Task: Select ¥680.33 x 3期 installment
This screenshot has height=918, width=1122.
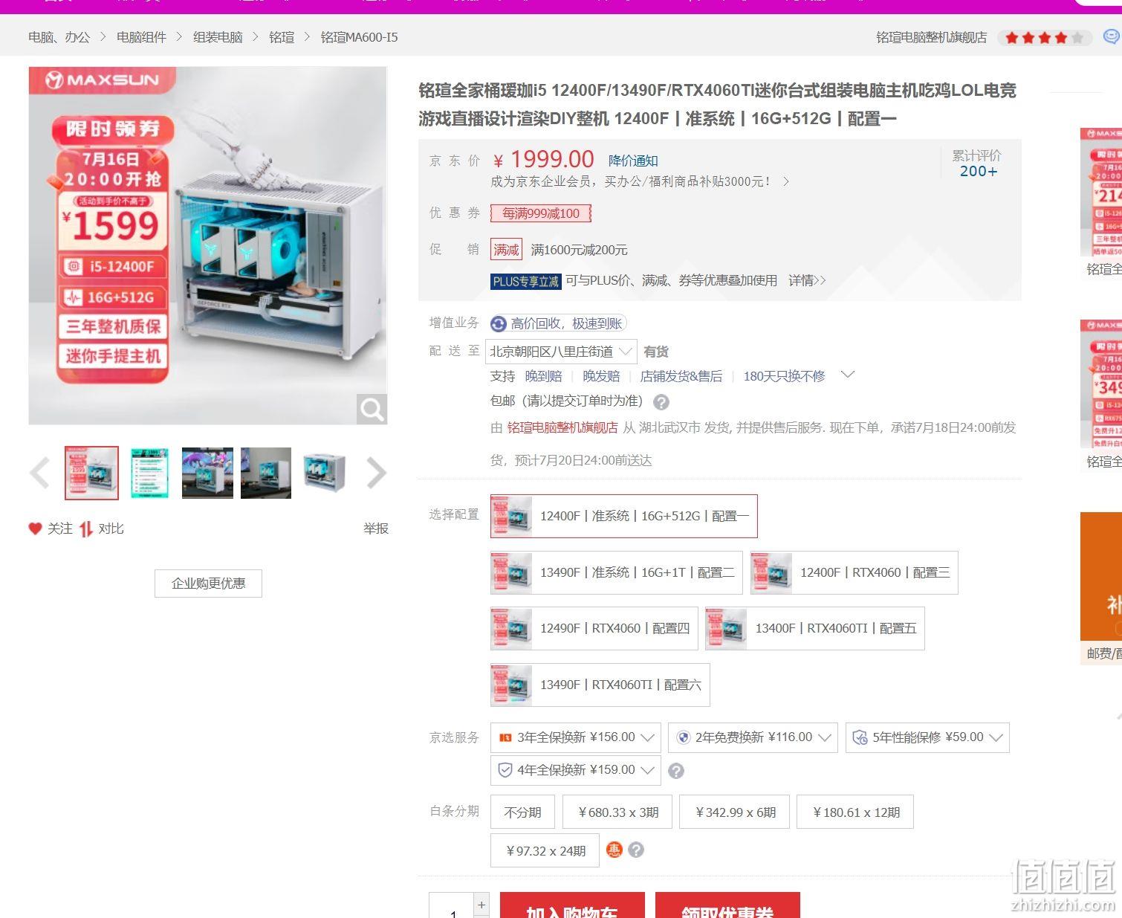Action: [618, 812]
